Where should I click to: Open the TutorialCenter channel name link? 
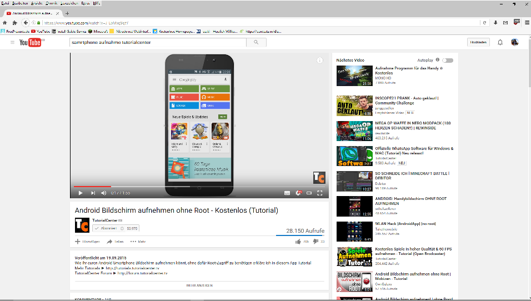pos(104,220)
